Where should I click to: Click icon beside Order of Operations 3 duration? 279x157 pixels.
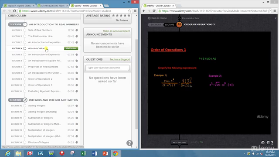point(77,85)
